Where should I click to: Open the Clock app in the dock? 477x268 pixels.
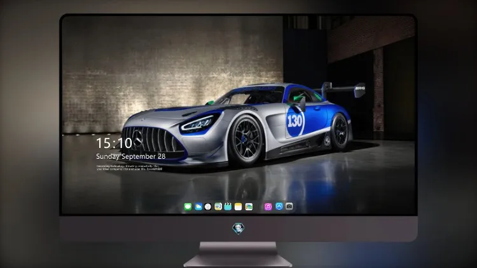208,206
